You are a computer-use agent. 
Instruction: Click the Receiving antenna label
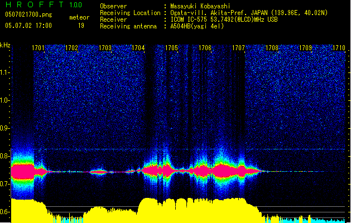tap(128, 26)
